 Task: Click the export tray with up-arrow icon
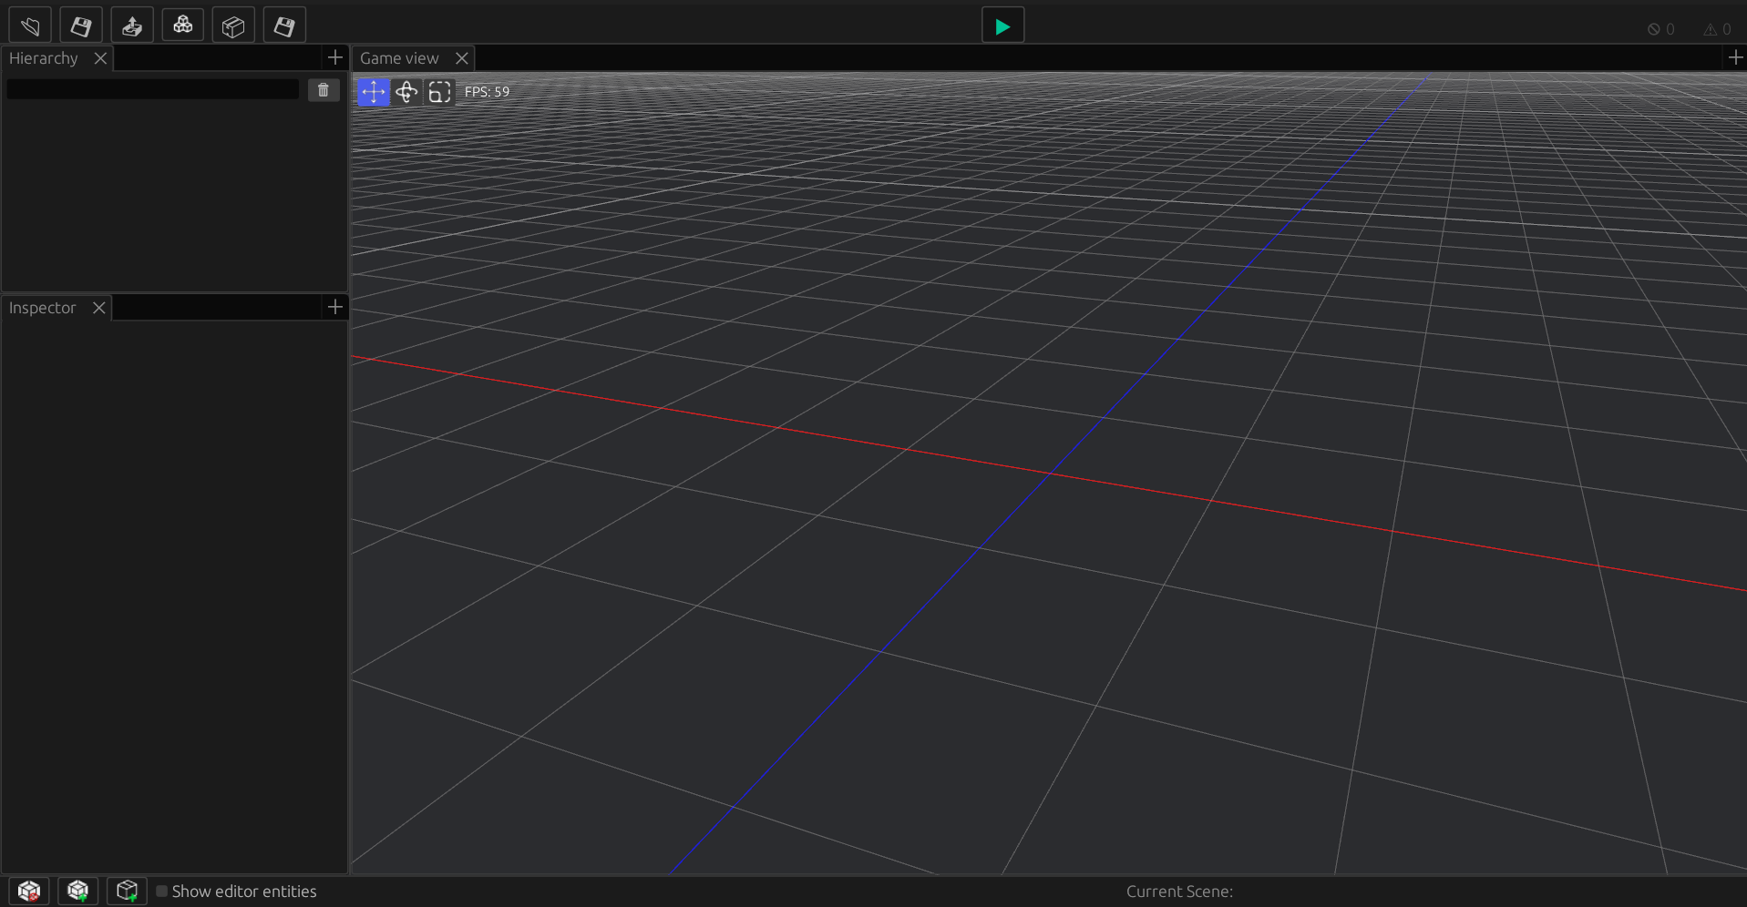132,25
